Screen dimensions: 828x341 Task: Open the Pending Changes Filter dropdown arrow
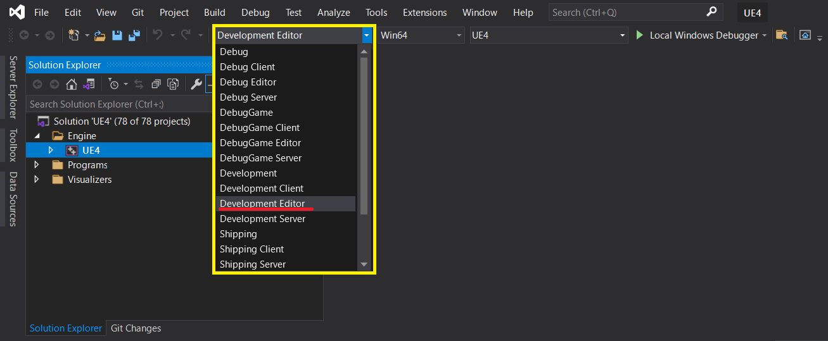point(125,84)
